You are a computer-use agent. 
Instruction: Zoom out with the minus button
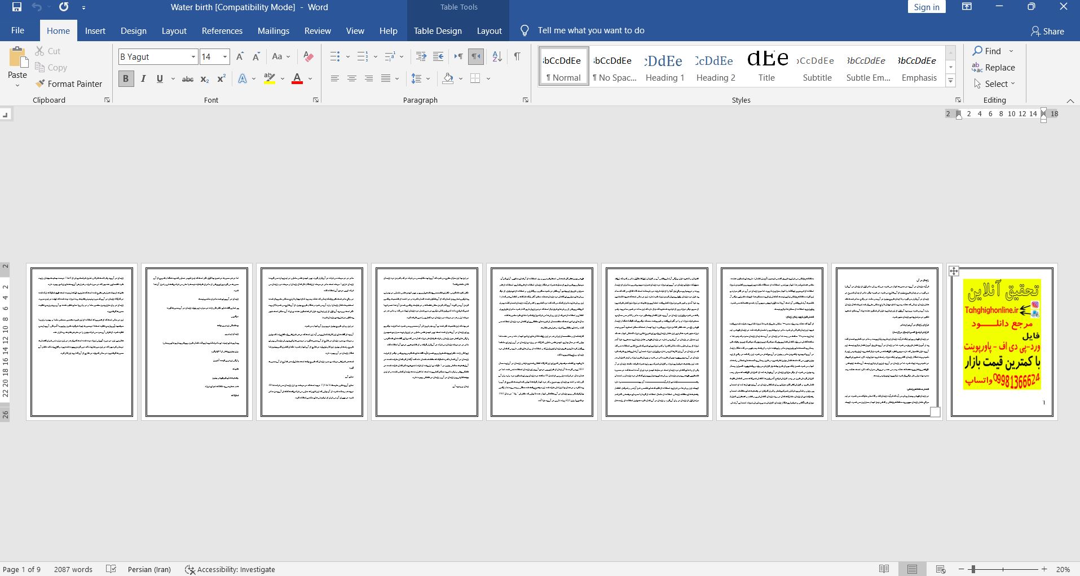960,569
